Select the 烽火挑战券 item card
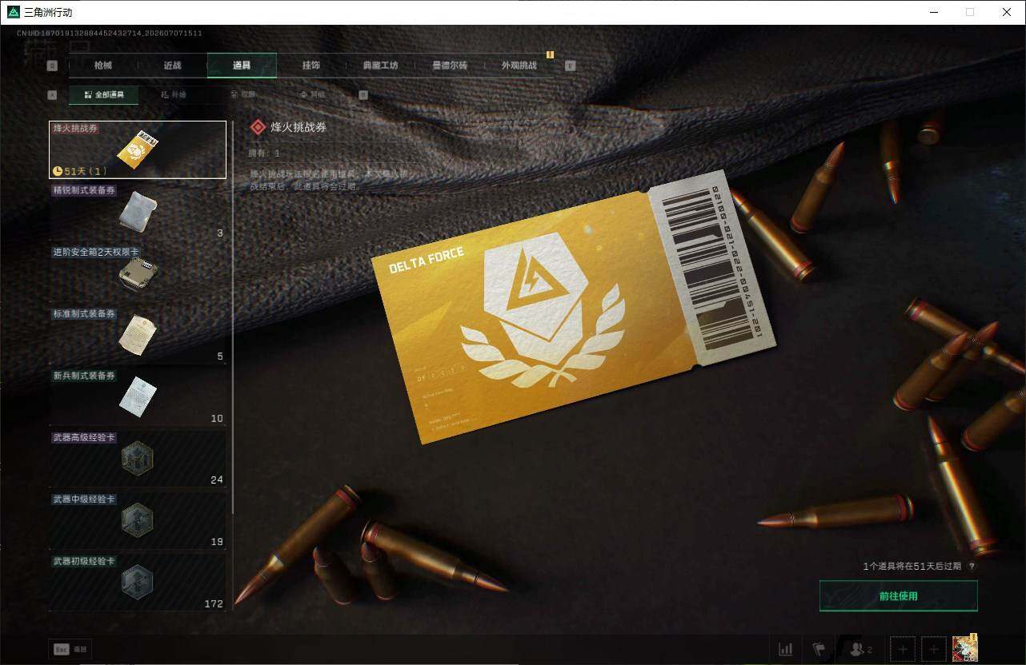 [138, 149]
